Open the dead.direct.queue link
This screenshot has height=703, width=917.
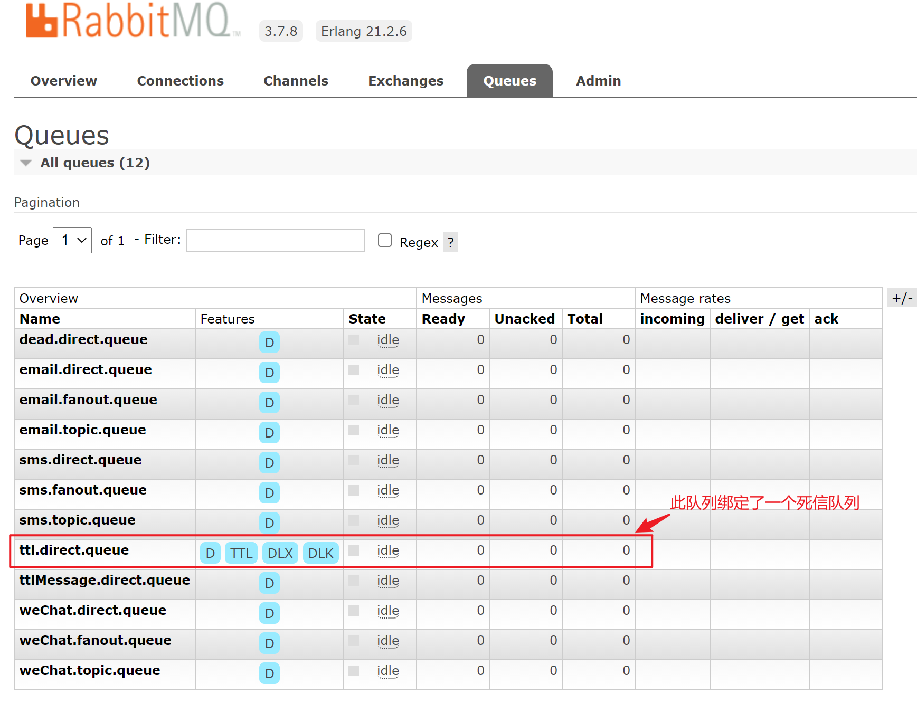pyautogui.click(x=83, y=339)
